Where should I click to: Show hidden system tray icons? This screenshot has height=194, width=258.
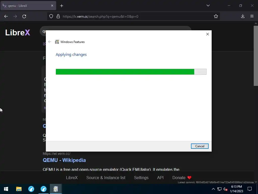pyautogui.click(x=213, y=189)
